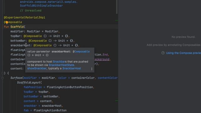Click the underlined 'ackground' reference
Screen dimensions: 201x113
102,59
